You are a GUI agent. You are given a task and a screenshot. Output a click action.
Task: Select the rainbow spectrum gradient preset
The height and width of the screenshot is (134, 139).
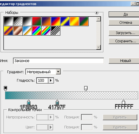36,31
